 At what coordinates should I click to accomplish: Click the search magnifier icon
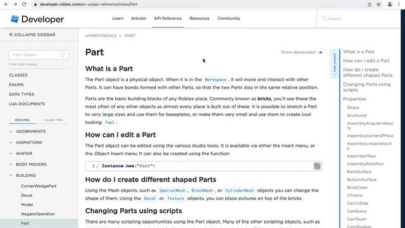tap(324, 18)
